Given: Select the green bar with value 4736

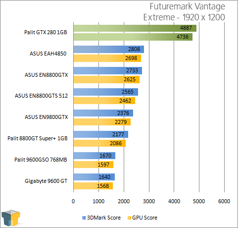Looking at the screenshot, I should (x=133, y=37).
